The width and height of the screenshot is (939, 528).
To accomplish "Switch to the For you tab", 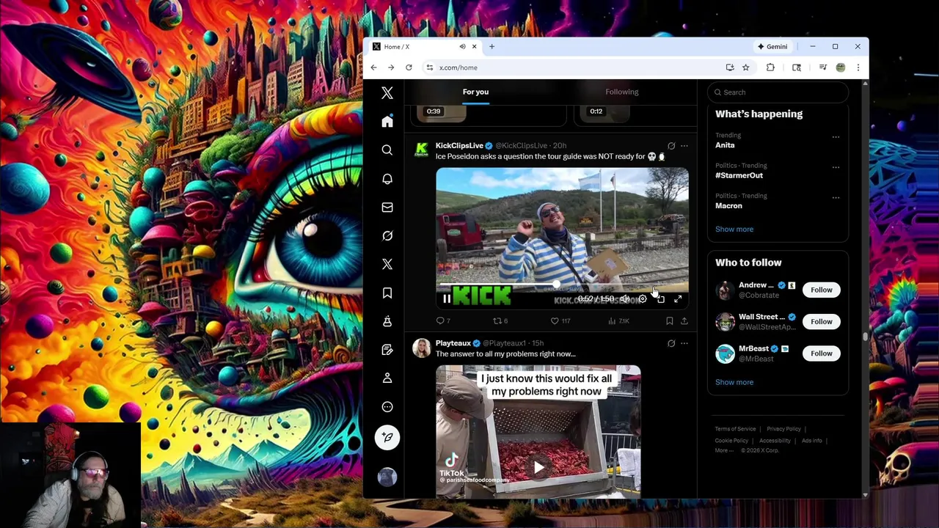I will click(475, 92).
